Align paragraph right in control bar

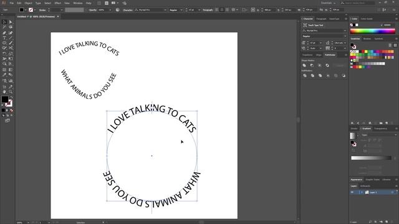click(227, 10)
